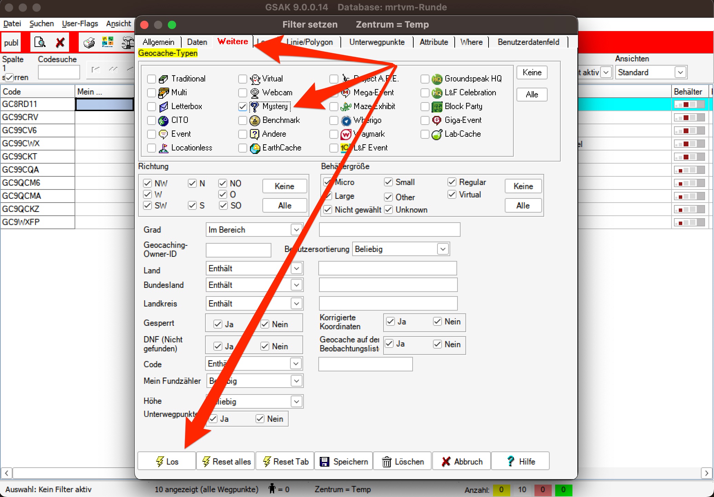Viewport: 714px width, 497px height.
Task: Click the L&F Celebration HQ icon
Action: point(437,93)
